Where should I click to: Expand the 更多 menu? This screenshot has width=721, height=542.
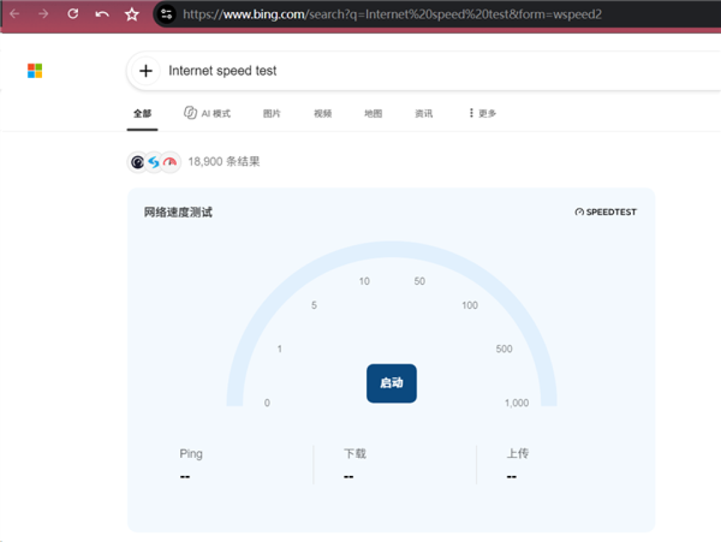pos(483,113)
